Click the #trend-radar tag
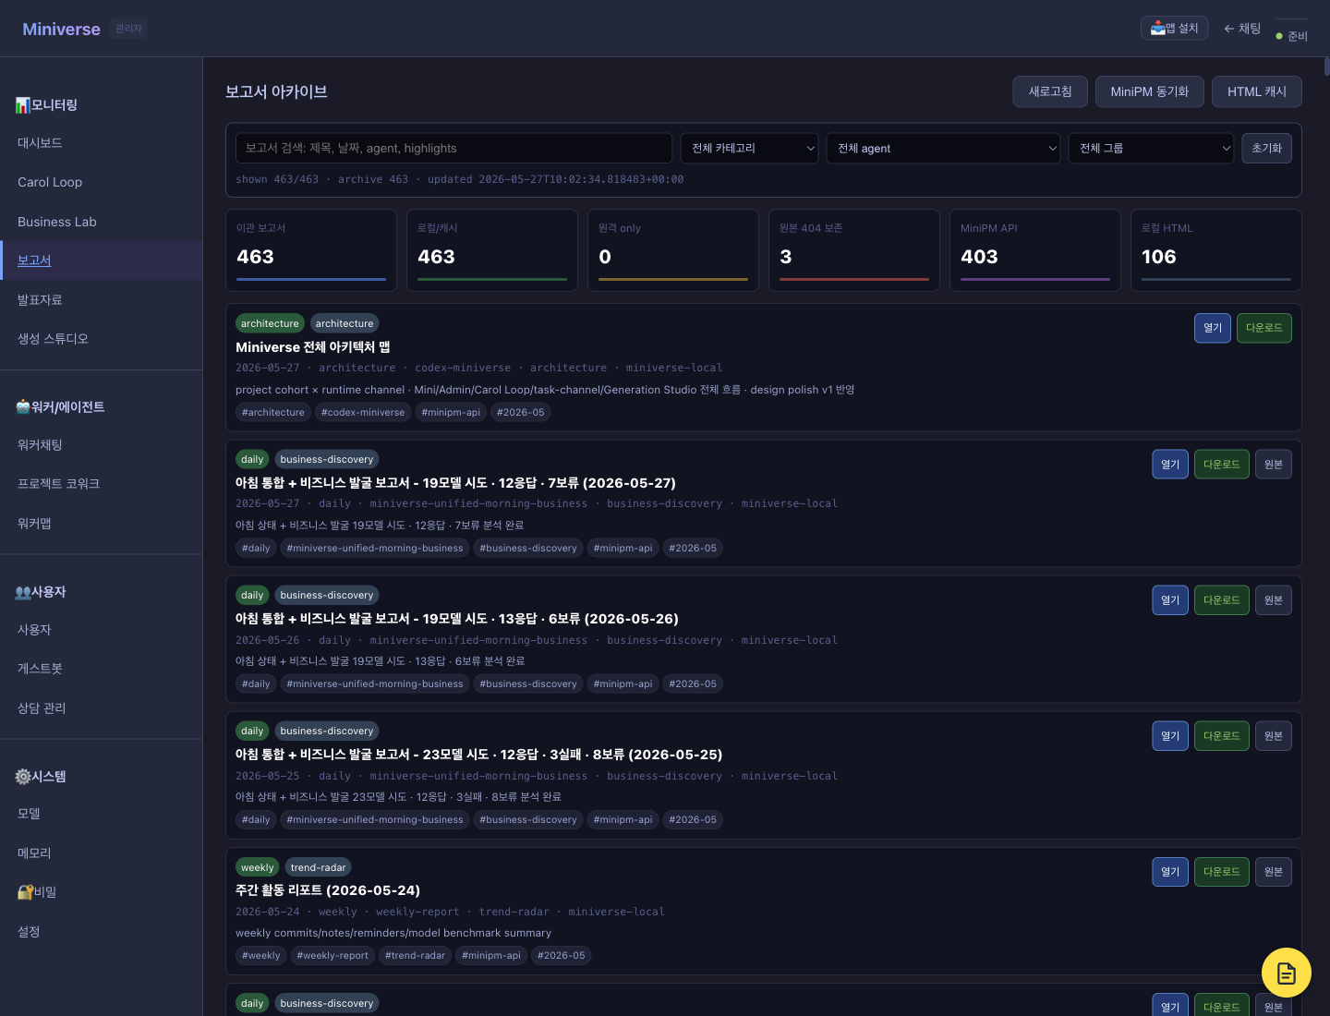This screenshot has height=1016, width=1330. (415, 955)
